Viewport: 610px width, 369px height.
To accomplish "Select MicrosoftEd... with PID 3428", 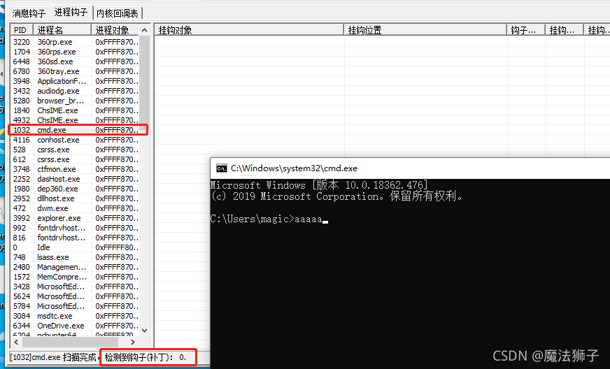I will click(x=75, y=287).
